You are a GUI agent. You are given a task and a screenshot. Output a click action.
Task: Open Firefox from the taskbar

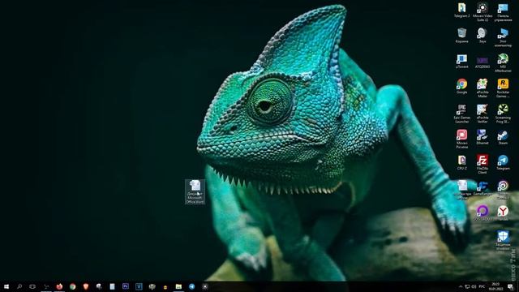[59, 286]
